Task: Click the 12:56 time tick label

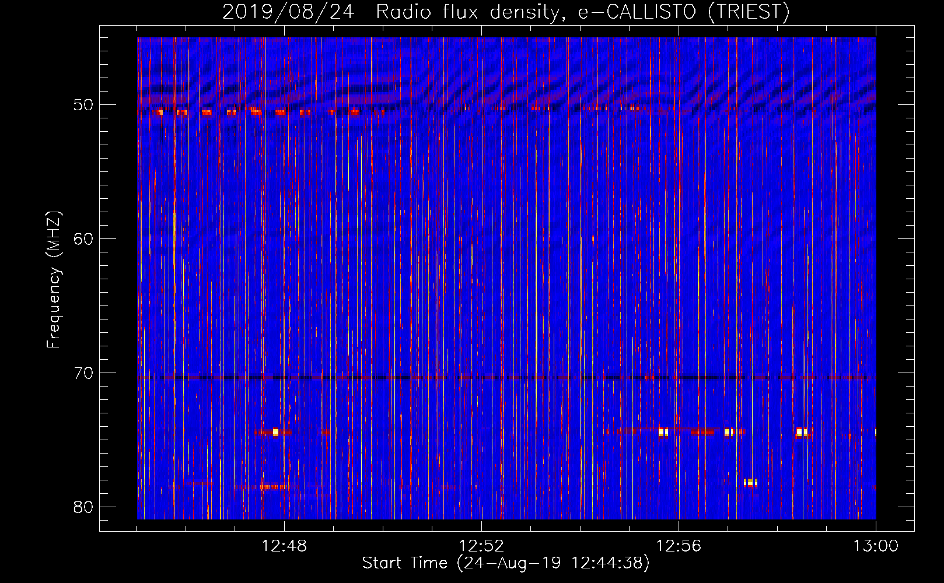Action: pyautogui.click(x=679, y=546)
